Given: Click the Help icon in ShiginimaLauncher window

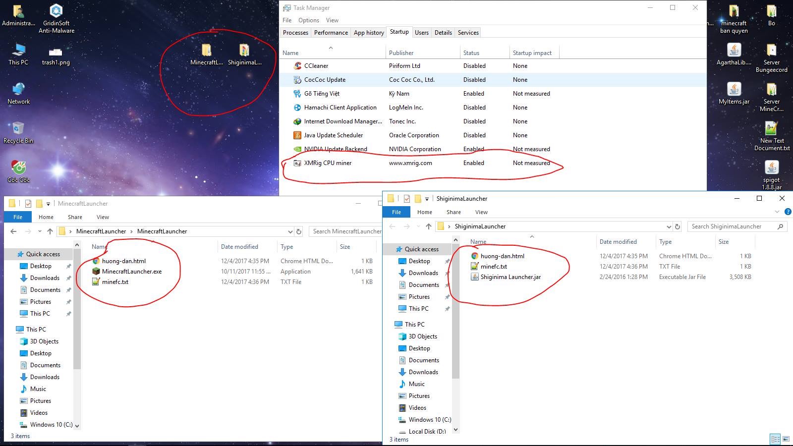Looking at the screenshot, I should pyautogui.click(x=788, y=212).
